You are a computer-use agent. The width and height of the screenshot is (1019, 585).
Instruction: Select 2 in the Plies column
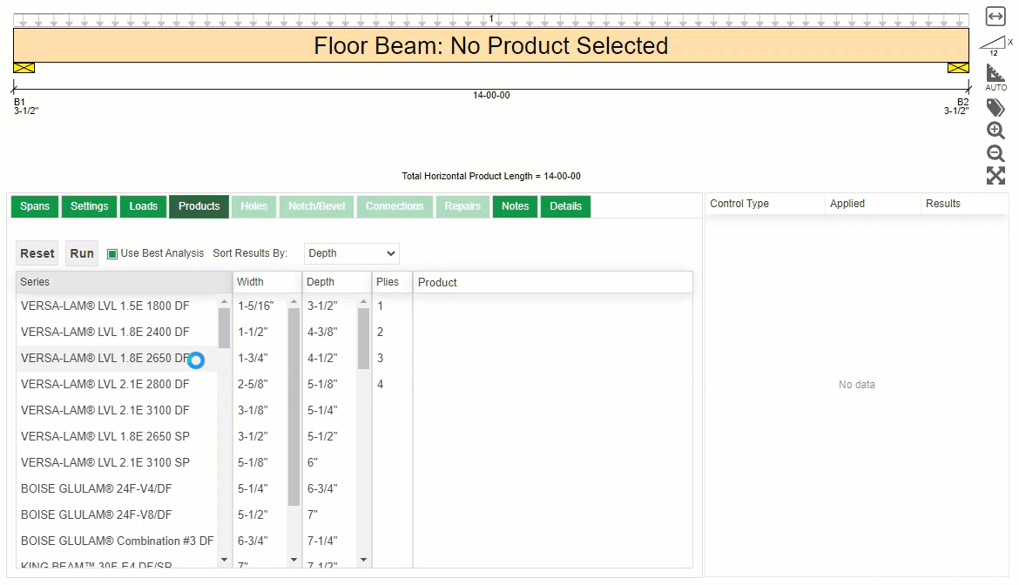tap(381, 332)
